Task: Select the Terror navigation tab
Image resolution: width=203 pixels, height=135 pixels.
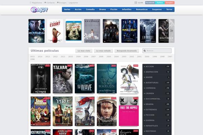Action: [169, 9]
